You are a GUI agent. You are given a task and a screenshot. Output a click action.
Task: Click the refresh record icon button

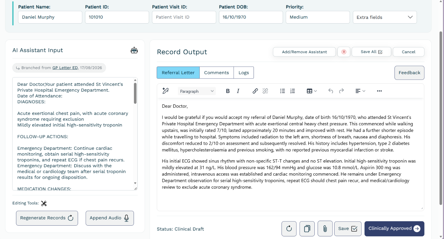(289, 229)
